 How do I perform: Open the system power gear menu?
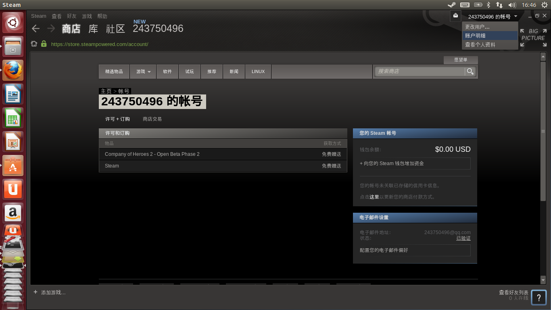click(x=545, y=5)
